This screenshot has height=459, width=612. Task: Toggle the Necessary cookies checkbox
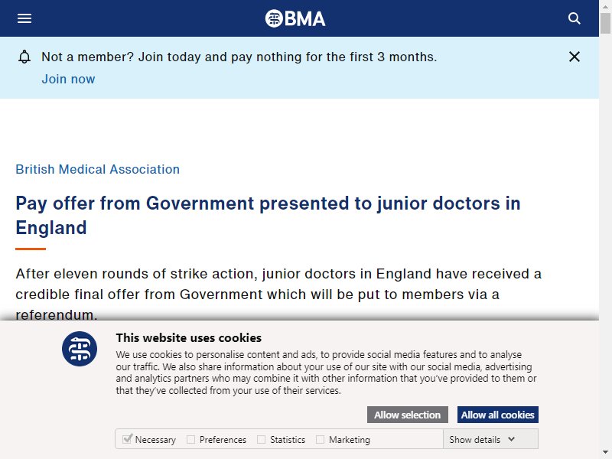tap(127, 439)
